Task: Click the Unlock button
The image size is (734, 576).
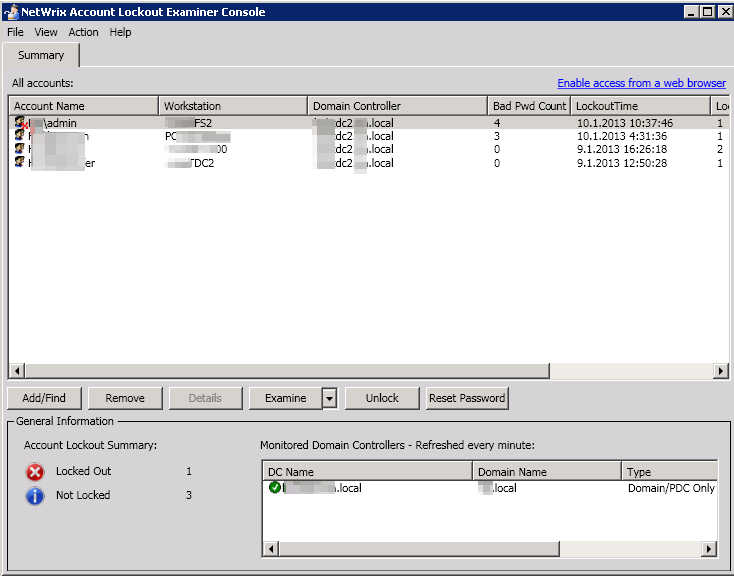Action: click(x=382, y=398)
